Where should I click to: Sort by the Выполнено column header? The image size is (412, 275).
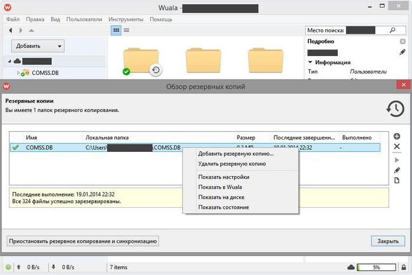[357, 138]
